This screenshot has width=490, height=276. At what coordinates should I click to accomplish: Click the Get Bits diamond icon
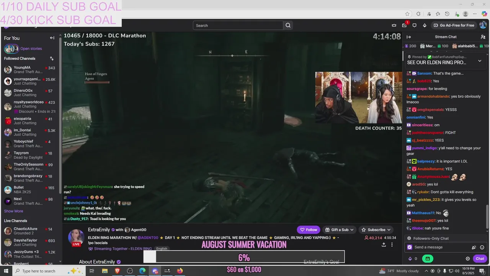(x=425, y=25)
